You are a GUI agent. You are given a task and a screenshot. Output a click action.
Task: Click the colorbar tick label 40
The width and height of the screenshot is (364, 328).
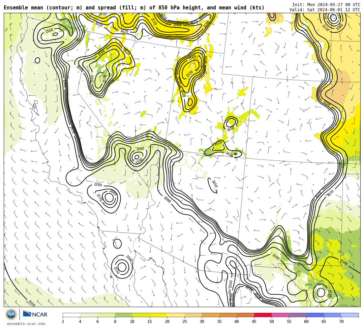tap(237, 322)
